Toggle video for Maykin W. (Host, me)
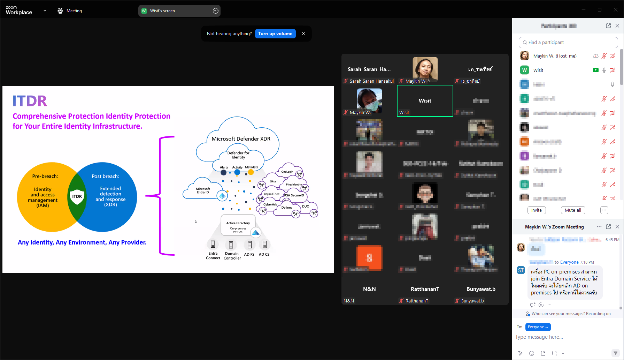The width and height of the screenshot is (624, 360). coord(613,56)
